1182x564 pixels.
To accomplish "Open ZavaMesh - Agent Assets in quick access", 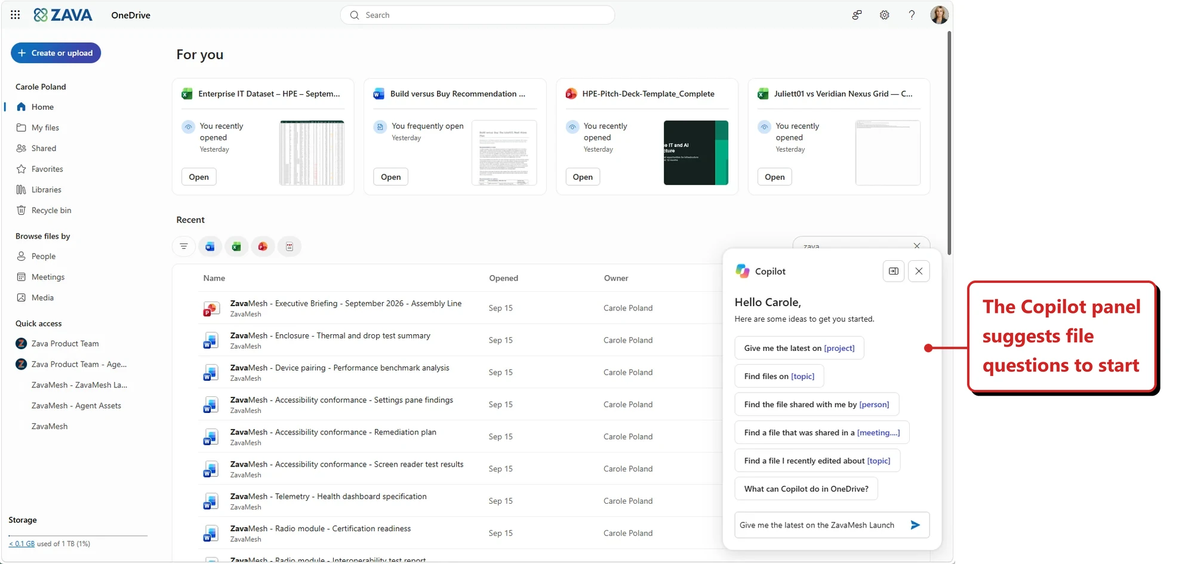I will coord(76,406).
